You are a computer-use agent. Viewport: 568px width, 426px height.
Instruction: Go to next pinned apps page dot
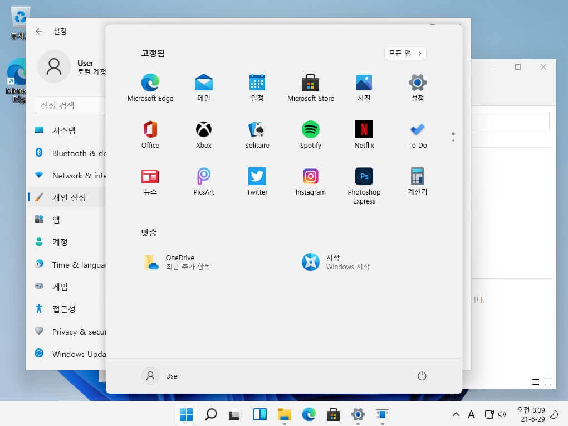pos(453,140)
